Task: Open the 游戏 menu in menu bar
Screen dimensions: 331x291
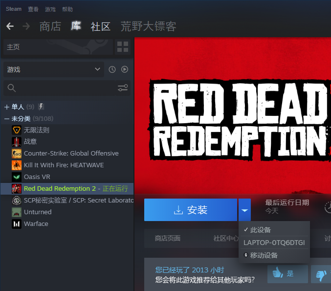Action: [x=50, y=9]
